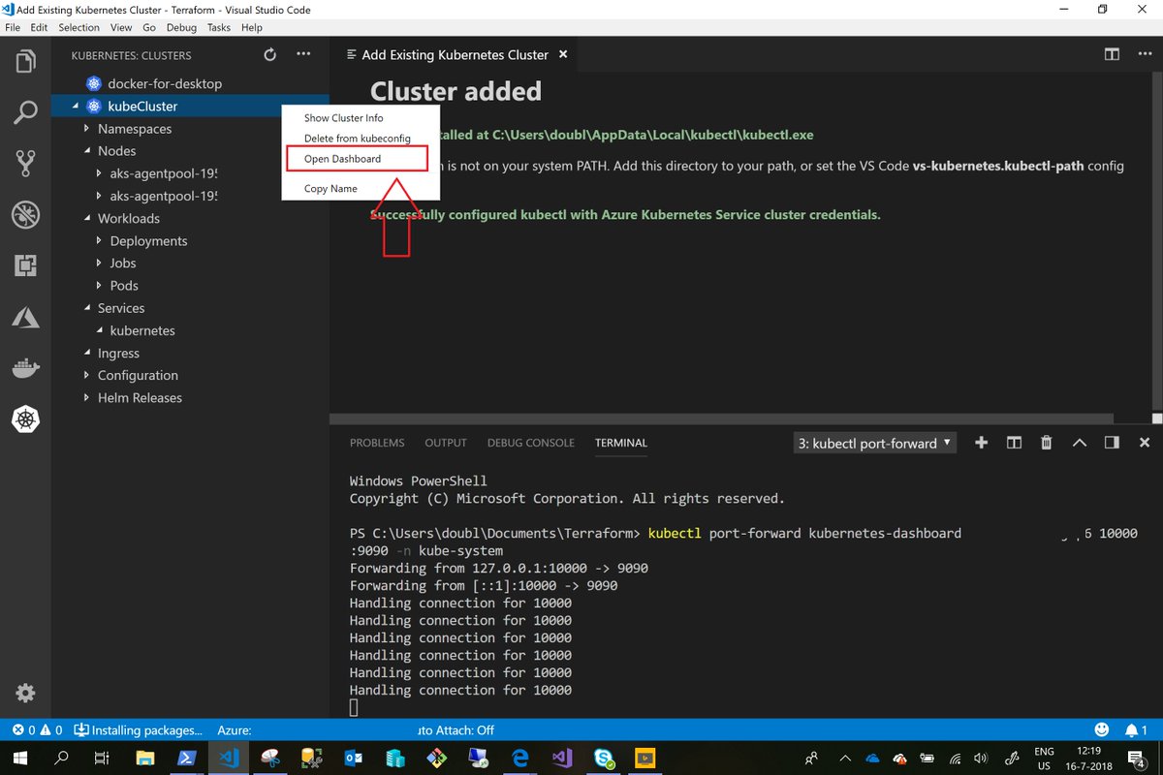The height and width of the screenshot is (775, 1163).
Task: Refresh the Kubernetes clusters list
Action: tap(270, 55)
